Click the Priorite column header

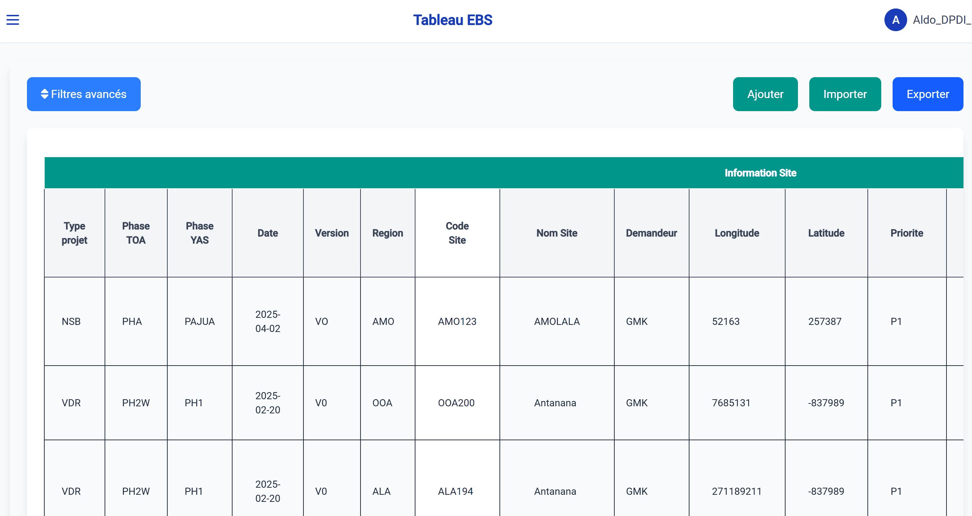(906, 233)
